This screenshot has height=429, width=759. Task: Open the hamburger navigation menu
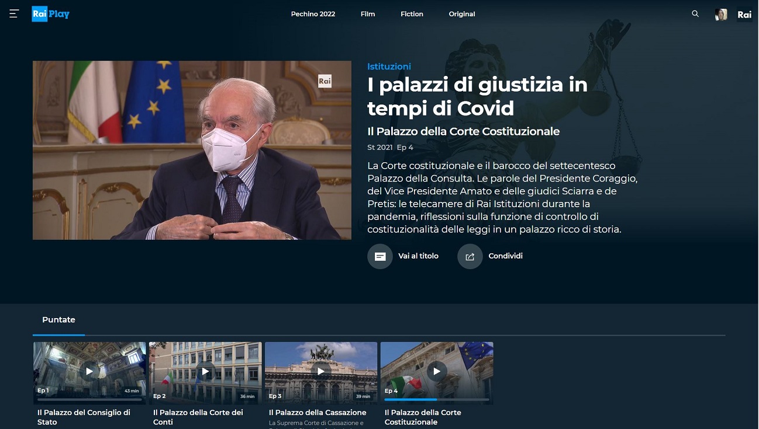coord(13,13)
